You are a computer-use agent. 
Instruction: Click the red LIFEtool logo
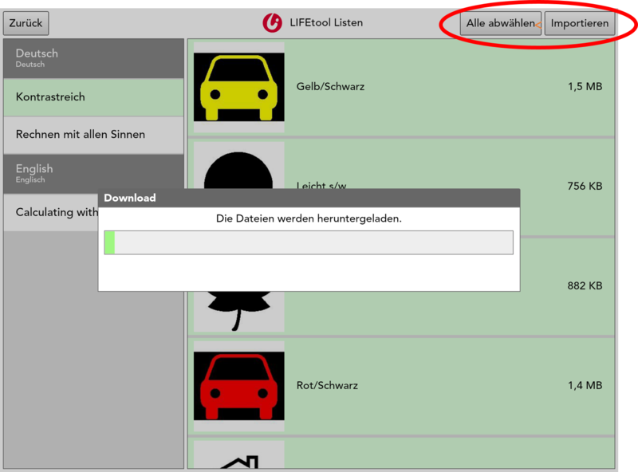pyautogui.click(x=272, y=23)
